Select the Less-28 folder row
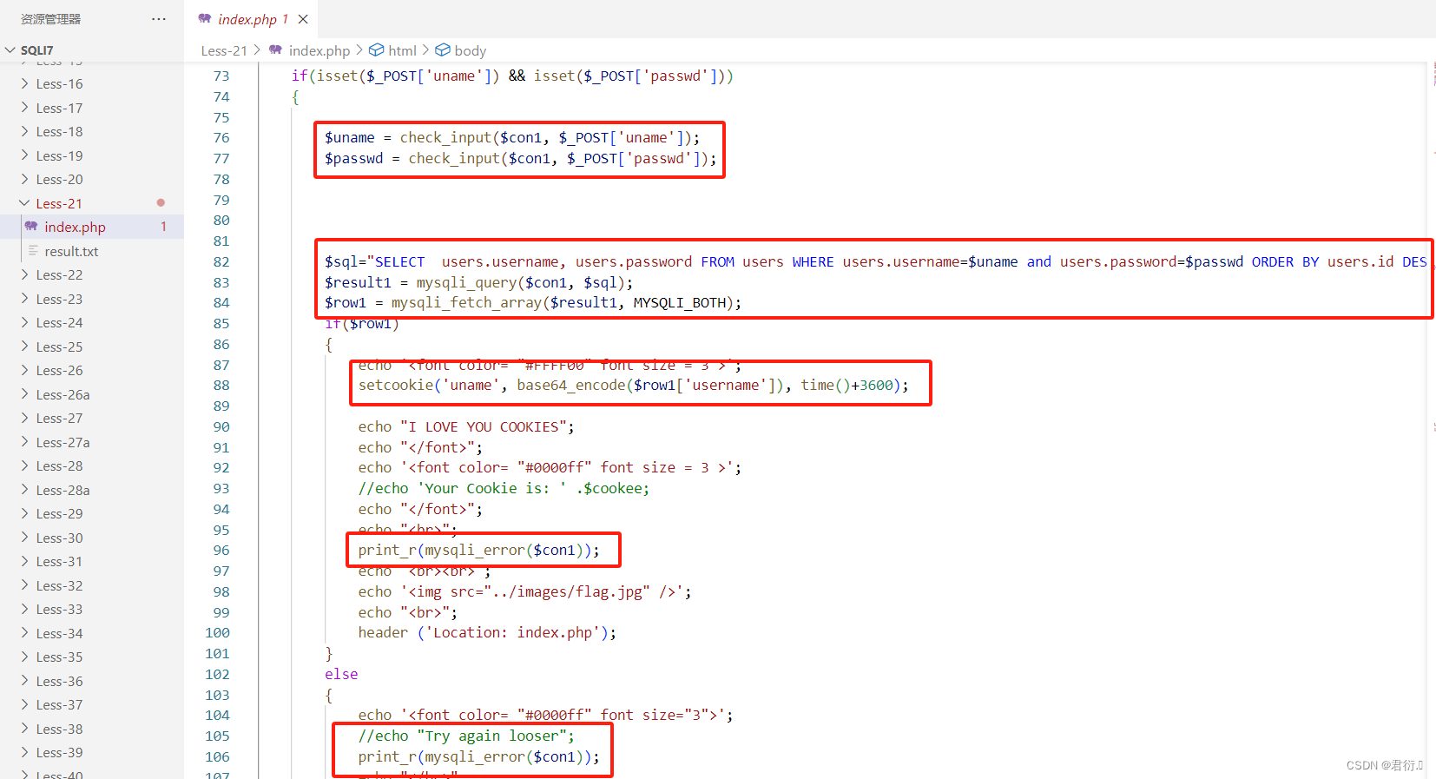Screen dimensions: 1436x779 [x=92, y=465]
